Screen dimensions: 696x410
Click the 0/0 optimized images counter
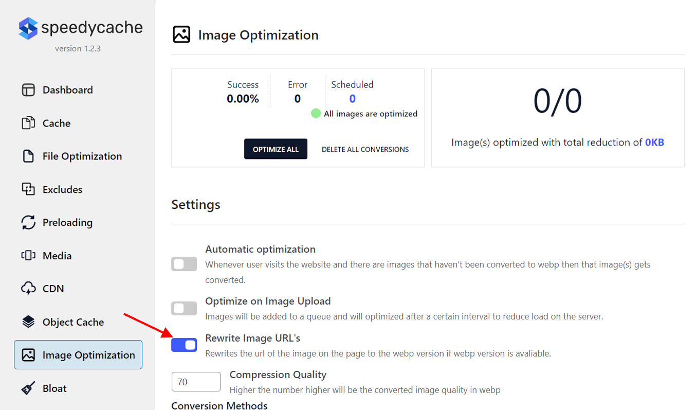click(558, 101)
